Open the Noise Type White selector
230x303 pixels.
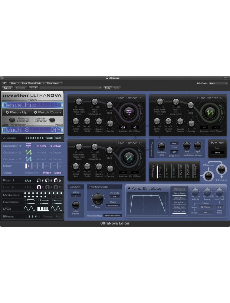(217, 153)
